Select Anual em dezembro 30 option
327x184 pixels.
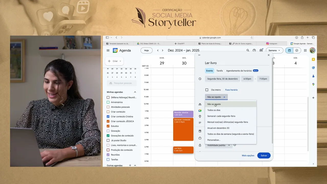(x=231, y=128)
